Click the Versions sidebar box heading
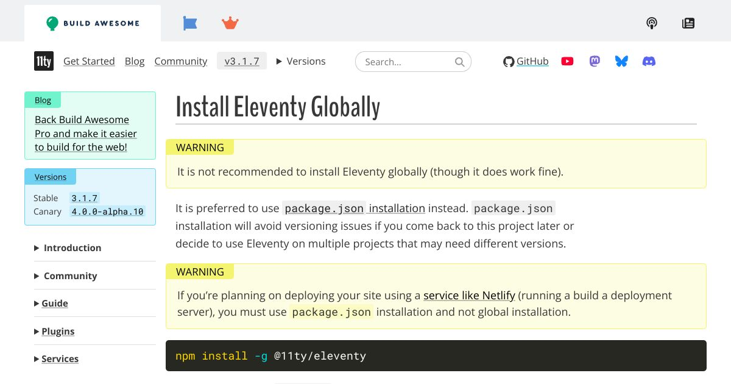This screenshot has width=731, height=384. (x=51, y=177)
